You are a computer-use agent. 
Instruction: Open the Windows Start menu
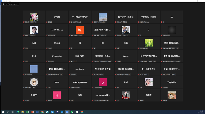pyautogui.click(x=3, y=112)
